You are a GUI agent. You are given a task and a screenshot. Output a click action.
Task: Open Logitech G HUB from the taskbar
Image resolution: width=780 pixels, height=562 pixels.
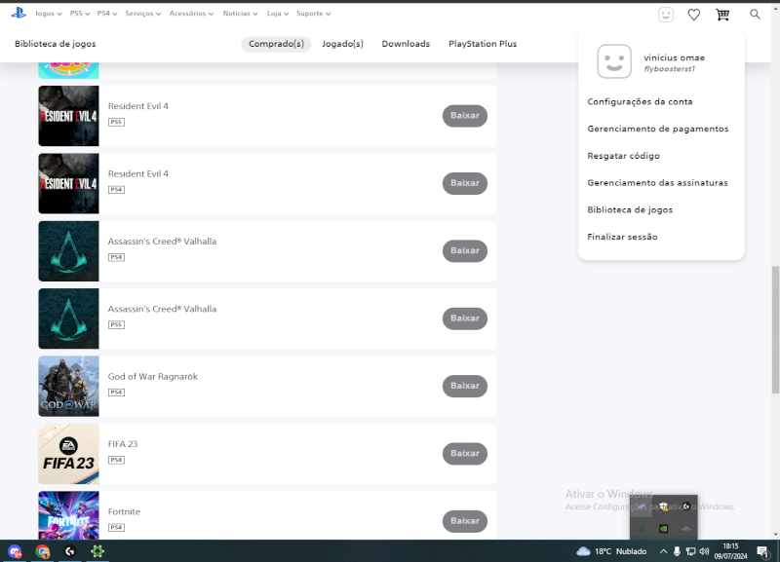(70, 551)
